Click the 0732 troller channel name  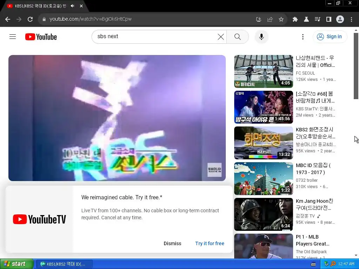tap(306, 180)
